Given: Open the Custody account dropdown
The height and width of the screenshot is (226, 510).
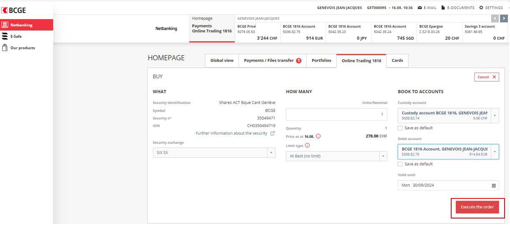Looking at the screenshot, I should pos(448,115).
